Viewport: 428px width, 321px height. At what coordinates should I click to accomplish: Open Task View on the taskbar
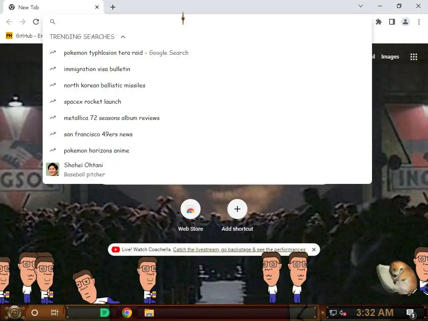55,313
